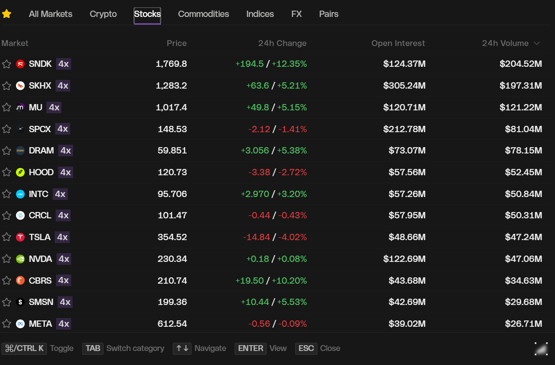Image resolution: width=555 pixels, height=365 pixels.
Task: Click the Price column header
Action: [x=177, y=43]
